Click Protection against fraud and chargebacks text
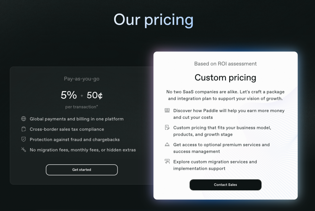 pos(75,140)
